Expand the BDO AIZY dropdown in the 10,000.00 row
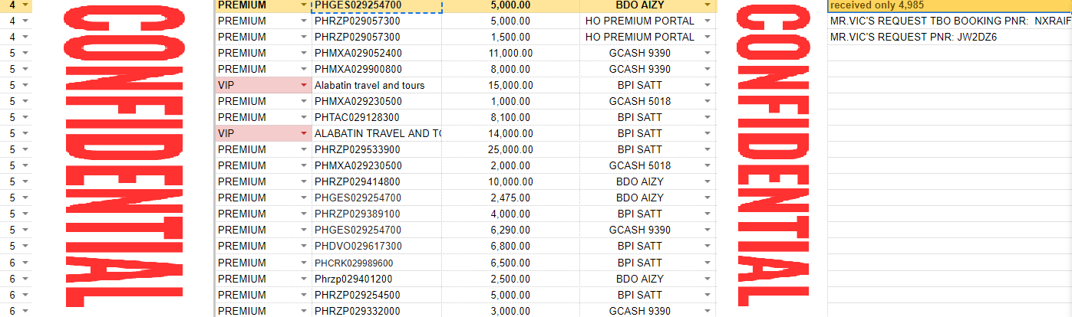This screenshot has width=1072, height=317. click(707, 181)
